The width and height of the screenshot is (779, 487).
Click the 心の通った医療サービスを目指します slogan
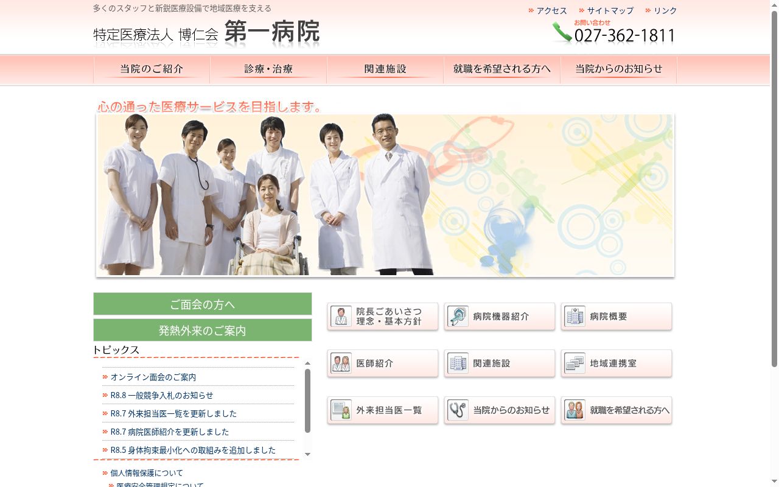[x=210, y=107]
